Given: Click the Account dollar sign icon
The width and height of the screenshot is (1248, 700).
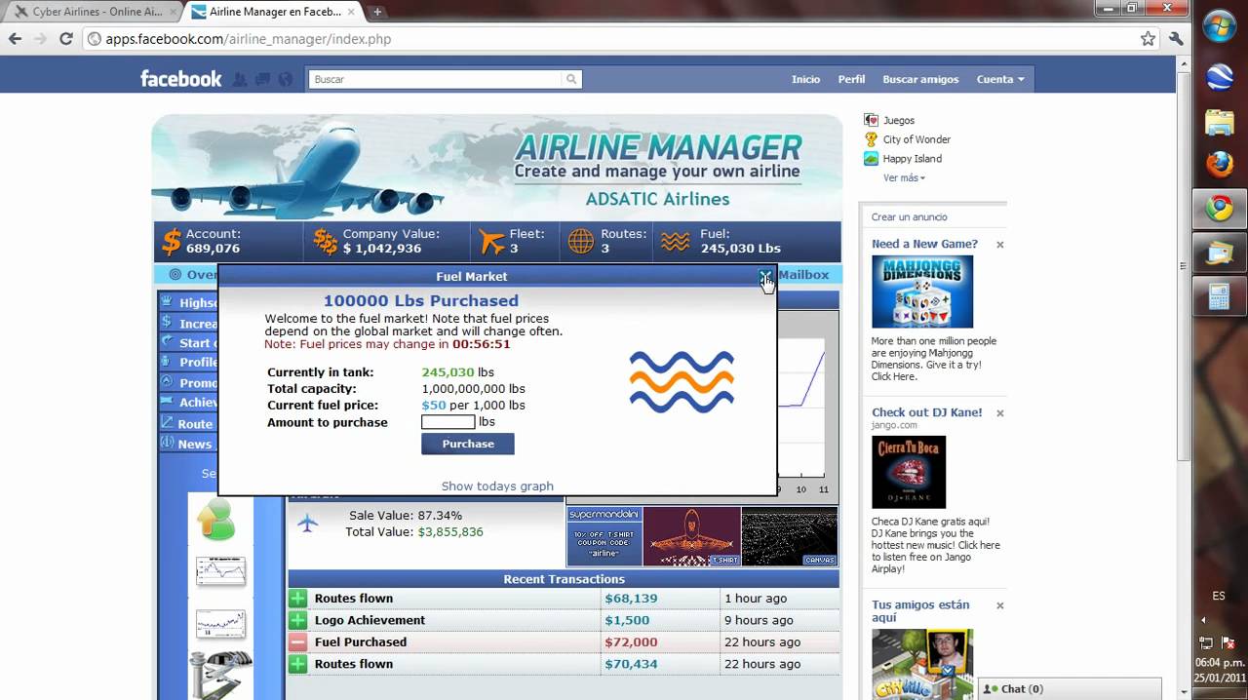Looking at the screenshot, I should click(172, 241).
